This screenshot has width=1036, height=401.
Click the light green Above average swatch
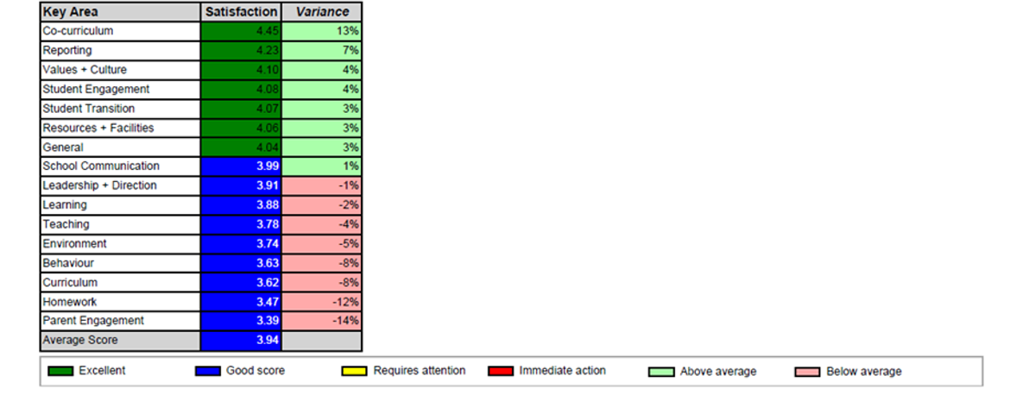point(661,373)
